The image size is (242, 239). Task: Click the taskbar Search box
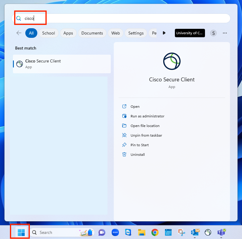[x=62, y=232]
